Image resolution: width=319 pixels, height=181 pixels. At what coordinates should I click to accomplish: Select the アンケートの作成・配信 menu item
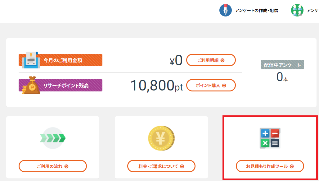click(252, 11)
